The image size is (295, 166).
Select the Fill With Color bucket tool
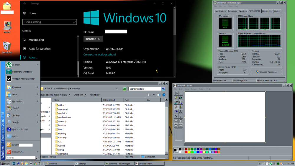click(181, 98)
